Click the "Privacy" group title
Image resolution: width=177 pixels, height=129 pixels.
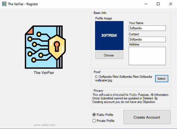pyautogui.click(x=98, y=91)
